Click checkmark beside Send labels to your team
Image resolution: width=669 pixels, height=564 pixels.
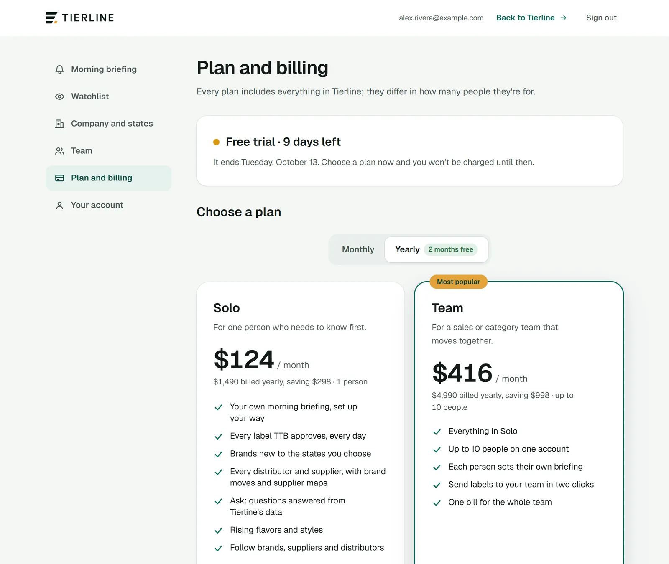[437, 485]
